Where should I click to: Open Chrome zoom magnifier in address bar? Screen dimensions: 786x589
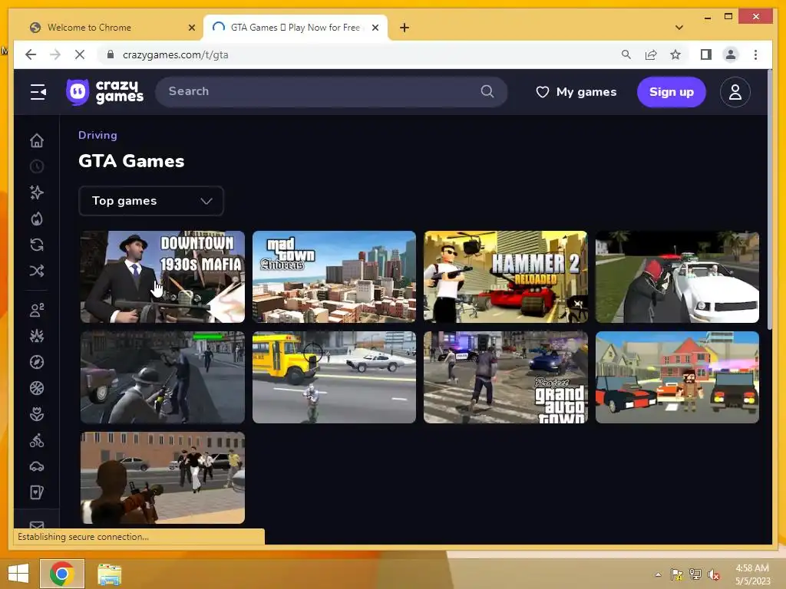[626, 54]
